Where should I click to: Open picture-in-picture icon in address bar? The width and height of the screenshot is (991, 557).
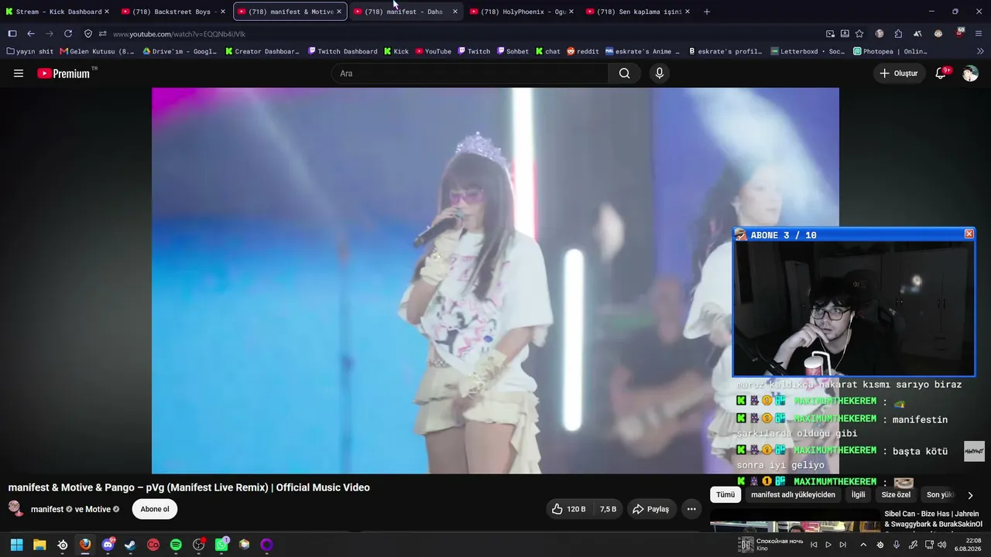pos(830,34)
